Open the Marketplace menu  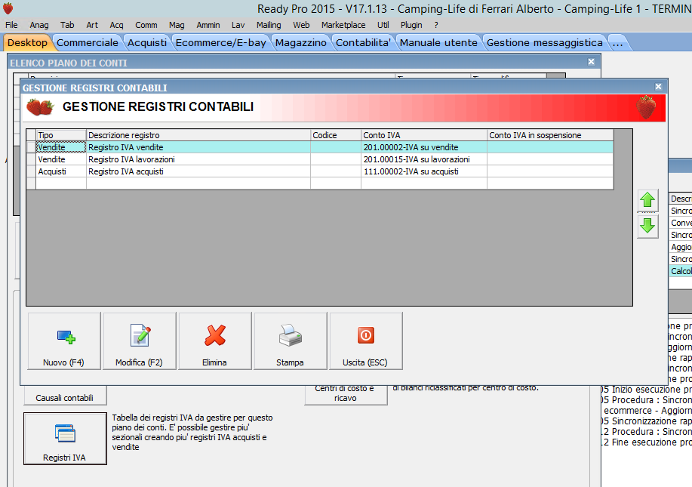(x=343, y=25)
